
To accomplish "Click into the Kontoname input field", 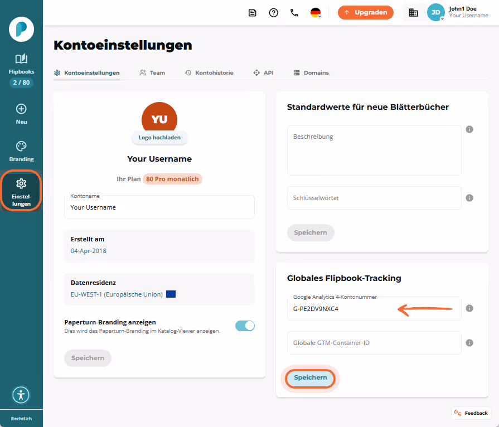I will [x=159, y=207].
